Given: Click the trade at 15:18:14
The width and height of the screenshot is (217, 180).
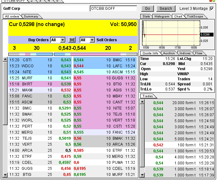Looking at the screenshot, I should pyautogui.click(x=180, y=169).
